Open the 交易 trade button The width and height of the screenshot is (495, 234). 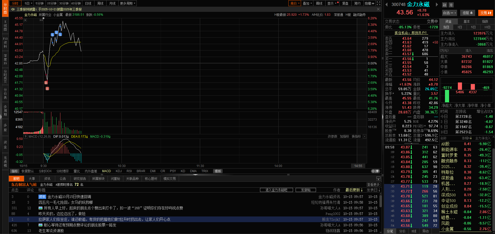[x=486, y=13]
